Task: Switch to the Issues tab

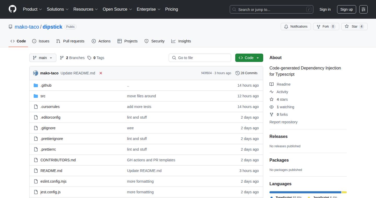Action: click(41, 41)
